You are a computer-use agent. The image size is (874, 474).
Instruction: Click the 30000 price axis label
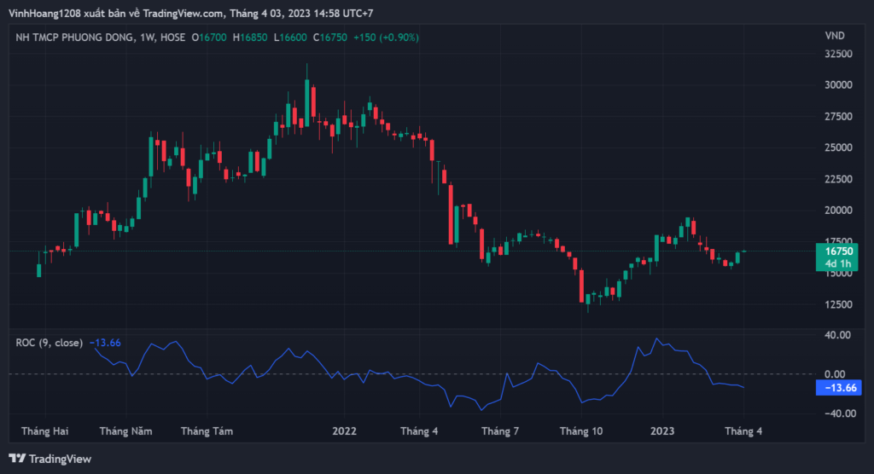[x=838, y=85]
